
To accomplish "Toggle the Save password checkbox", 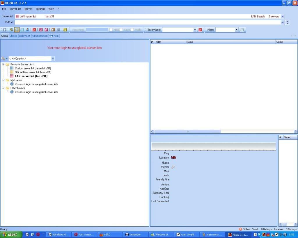I will (121, 30).
